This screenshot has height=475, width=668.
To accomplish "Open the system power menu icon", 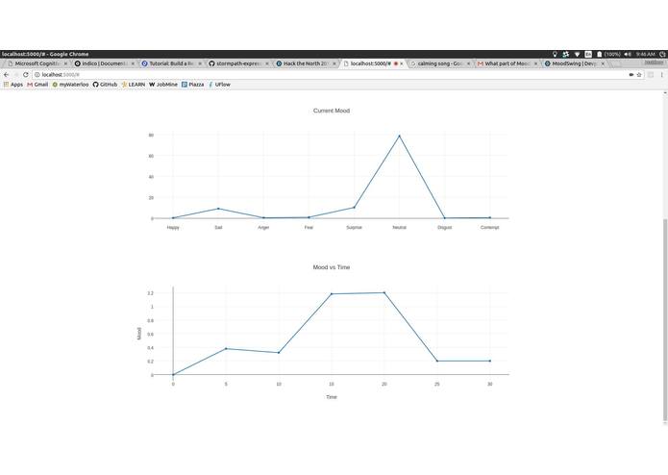I will click(662, 54).
